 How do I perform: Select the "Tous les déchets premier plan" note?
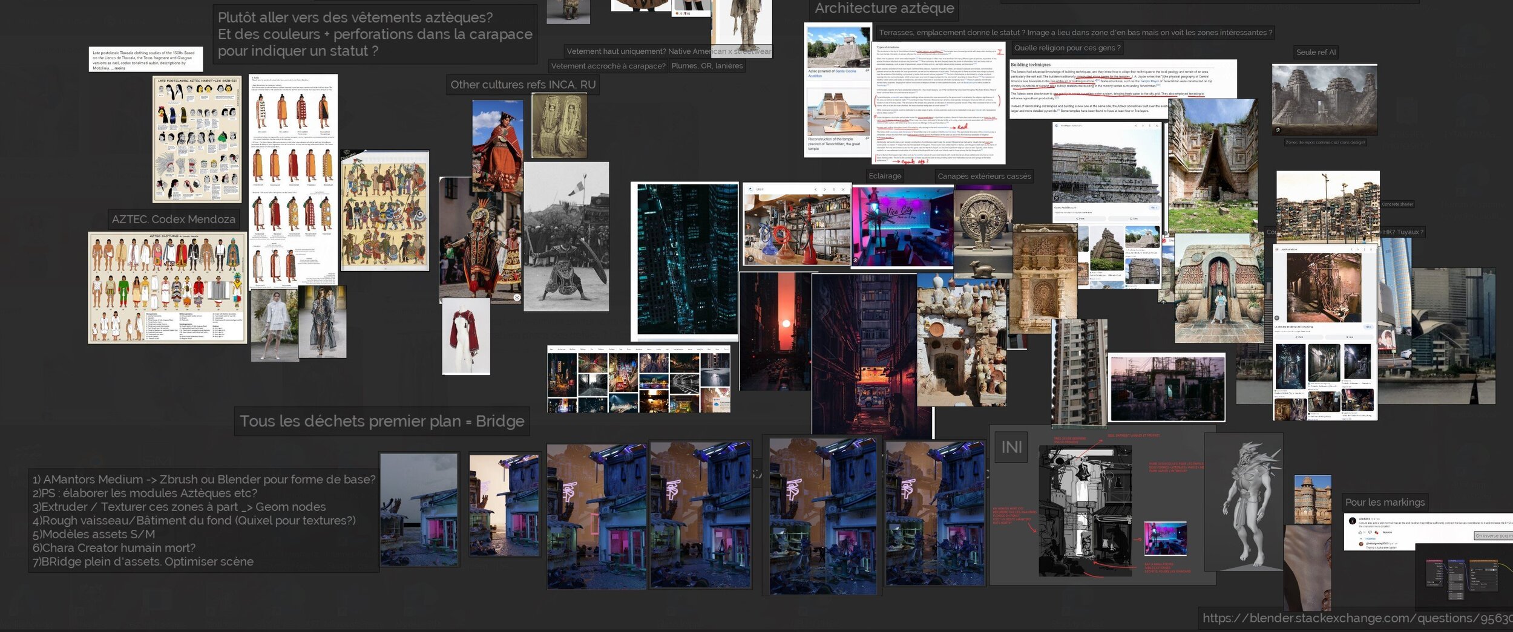pos(381,421)
